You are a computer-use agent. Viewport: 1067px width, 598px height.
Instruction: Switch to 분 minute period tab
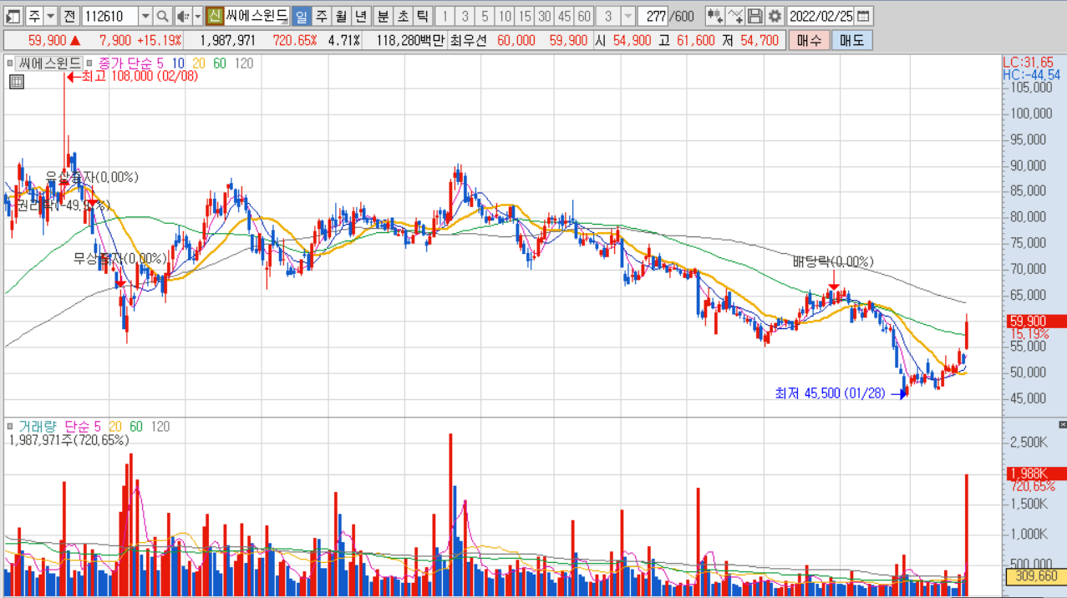pos(383,16)
